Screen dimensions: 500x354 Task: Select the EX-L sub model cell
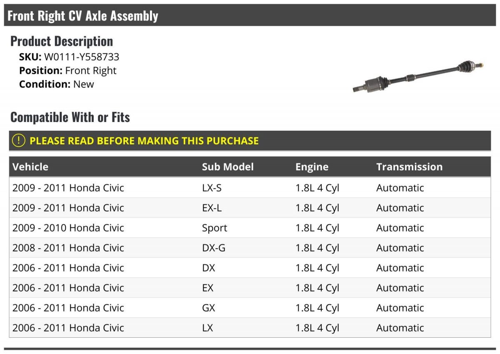click(x=212, y=208)
